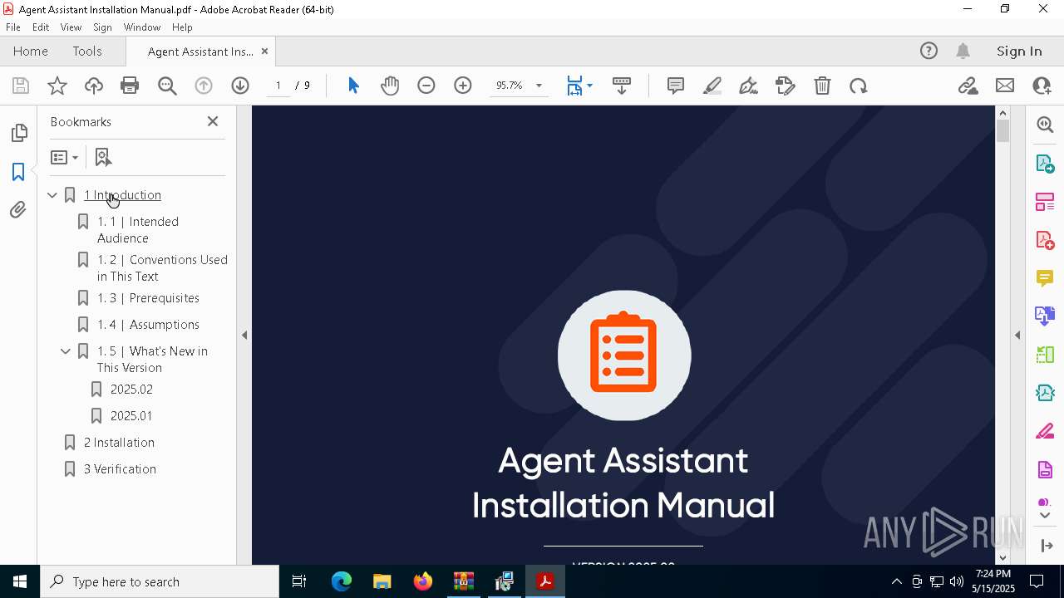Open the Find text magnifier

pyautogui.click(x=167, y=86)
